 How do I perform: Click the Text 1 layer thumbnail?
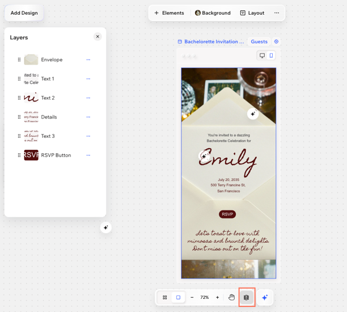[31, 79]
